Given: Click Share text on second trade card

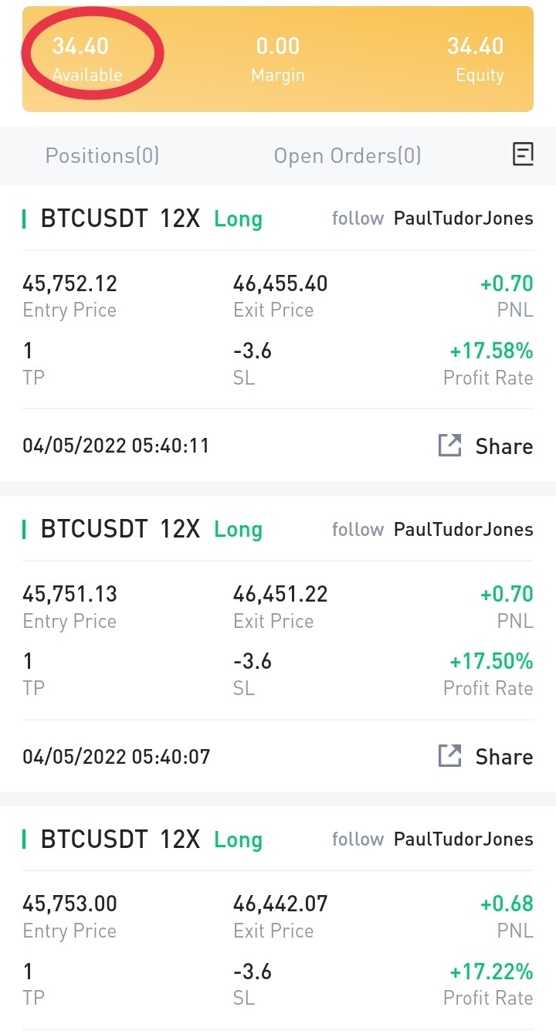Looking at the screenshot, I should coord(504,757).
